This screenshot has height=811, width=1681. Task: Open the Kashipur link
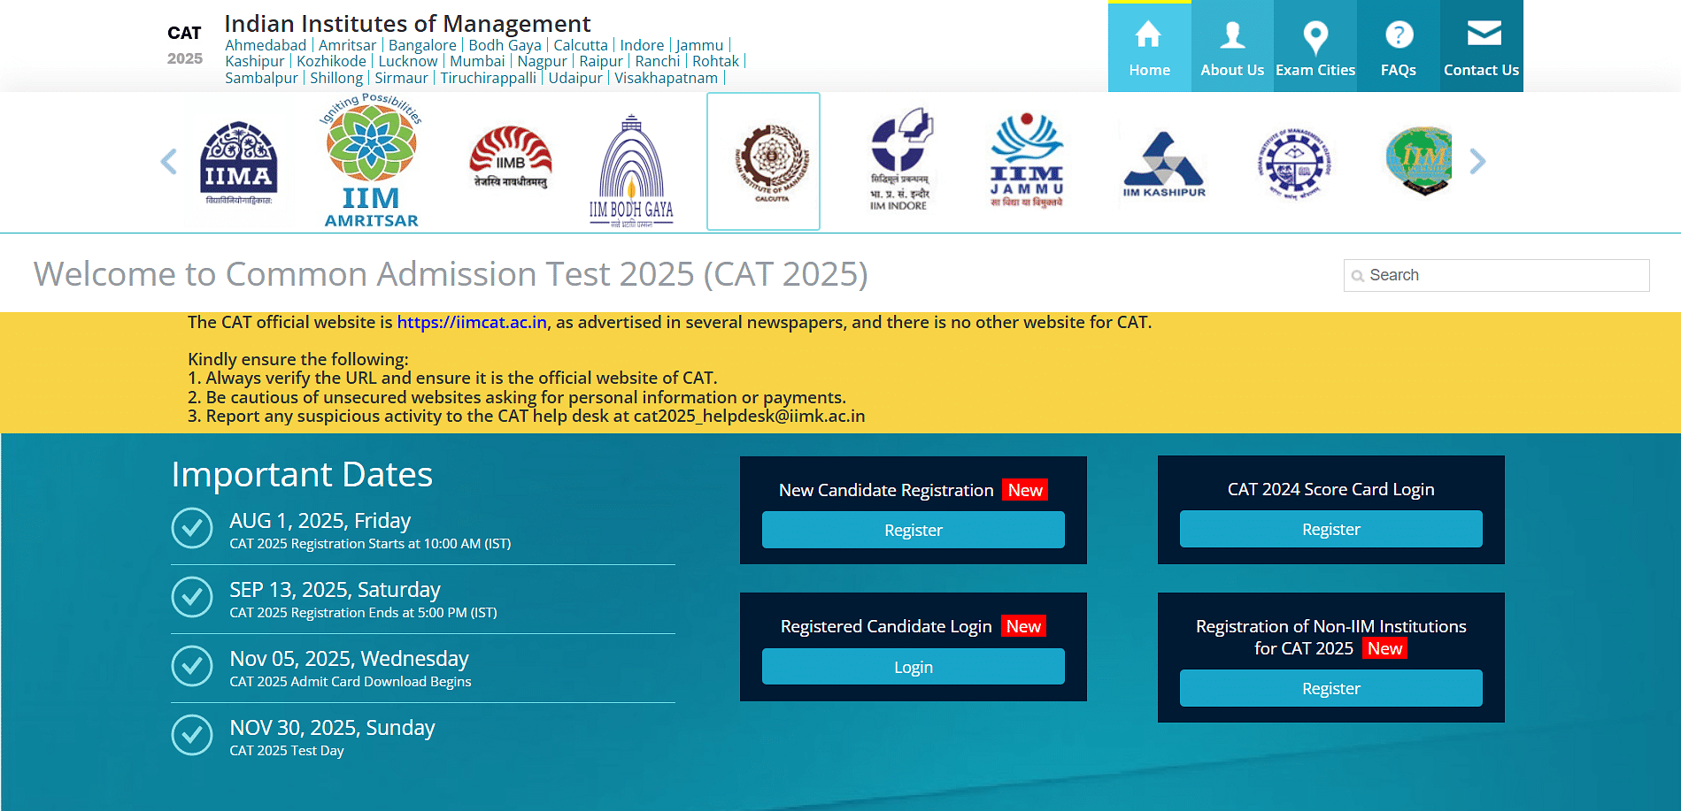pos(255,61)
